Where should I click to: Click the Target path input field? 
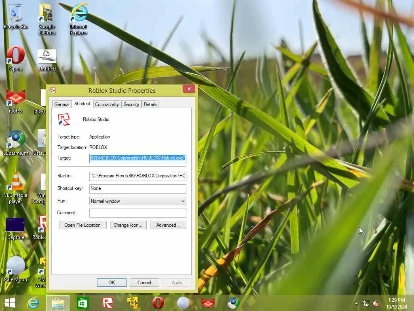(137, 158)
